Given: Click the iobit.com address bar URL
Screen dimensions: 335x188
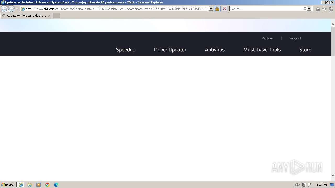Looking at the screenshot, I should point(117,9).
